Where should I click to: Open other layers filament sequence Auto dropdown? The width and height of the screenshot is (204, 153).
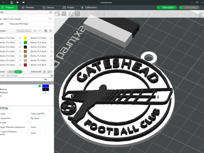pyautogui.click(x=37, y=133)
